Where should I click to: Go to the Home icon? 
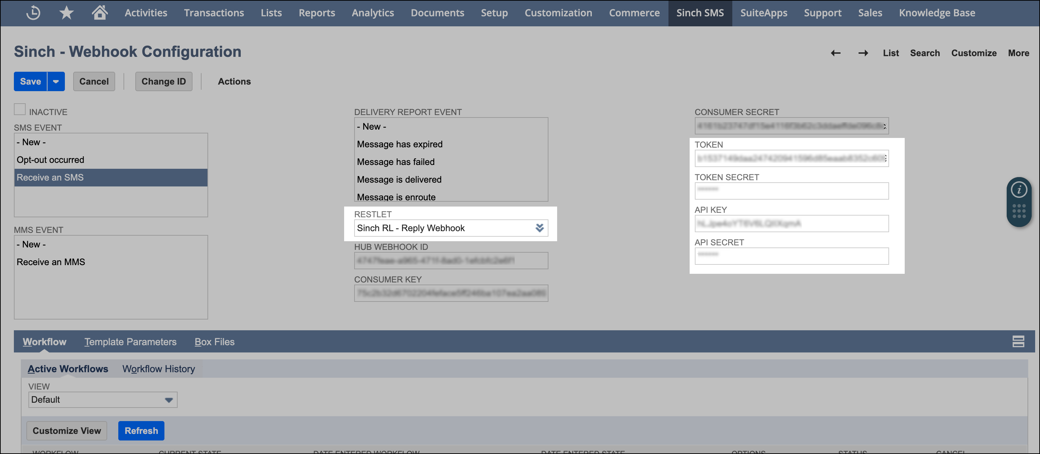point(100,12)
